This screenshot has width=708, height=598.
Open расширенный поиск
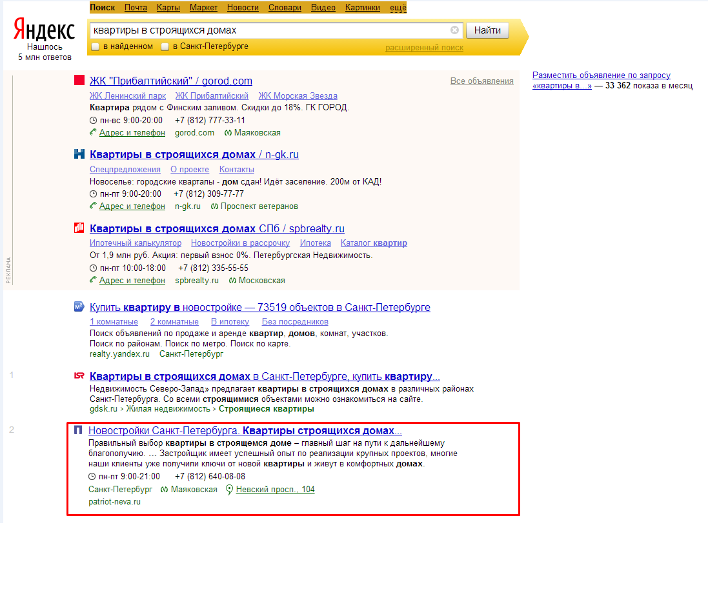pos(425,48)
